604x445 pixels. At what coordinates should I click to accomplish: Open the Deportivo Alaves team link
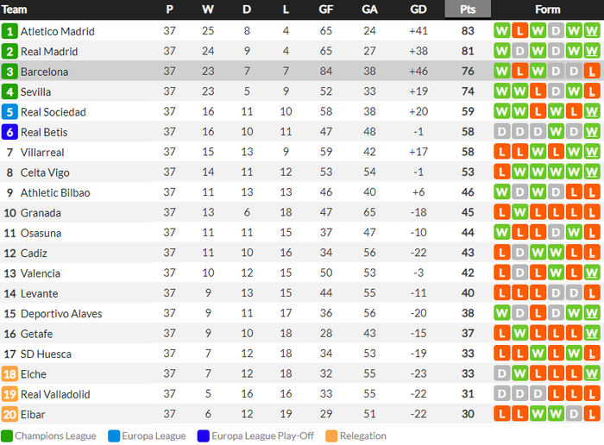point(61,314)
